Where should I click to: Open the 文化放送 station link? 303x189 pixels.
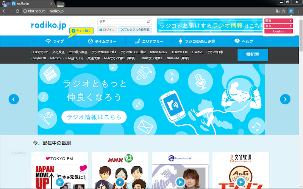coord(58,52)
